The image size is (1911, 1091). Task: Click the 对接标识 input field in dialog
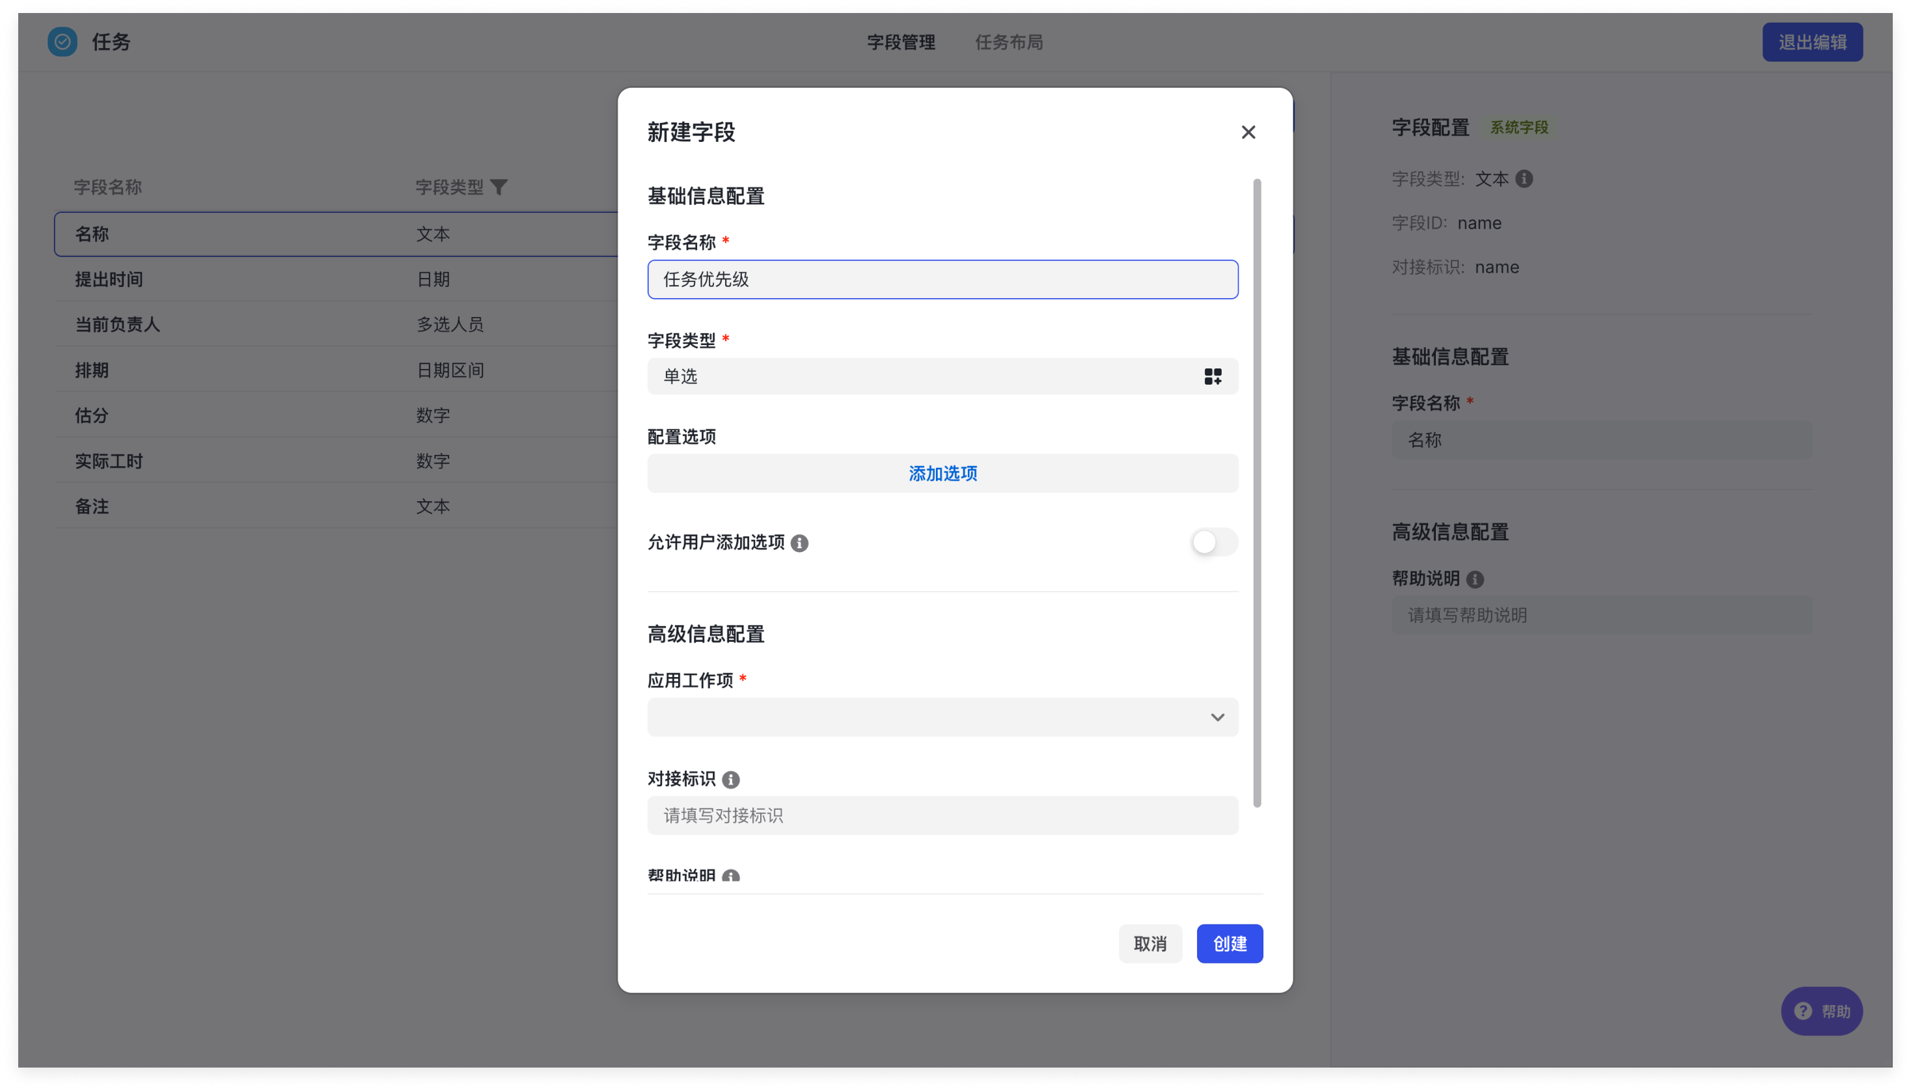point(942,815)
